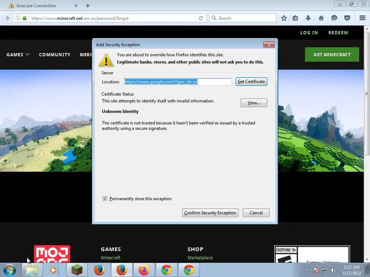Open the chat smiley toolbar icon
Image resolution: width=370 pixels, height=277 pixels.
(334, 18)
